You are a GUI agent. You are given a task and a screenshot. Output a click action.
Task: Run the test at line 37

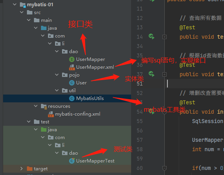point(151,74)
